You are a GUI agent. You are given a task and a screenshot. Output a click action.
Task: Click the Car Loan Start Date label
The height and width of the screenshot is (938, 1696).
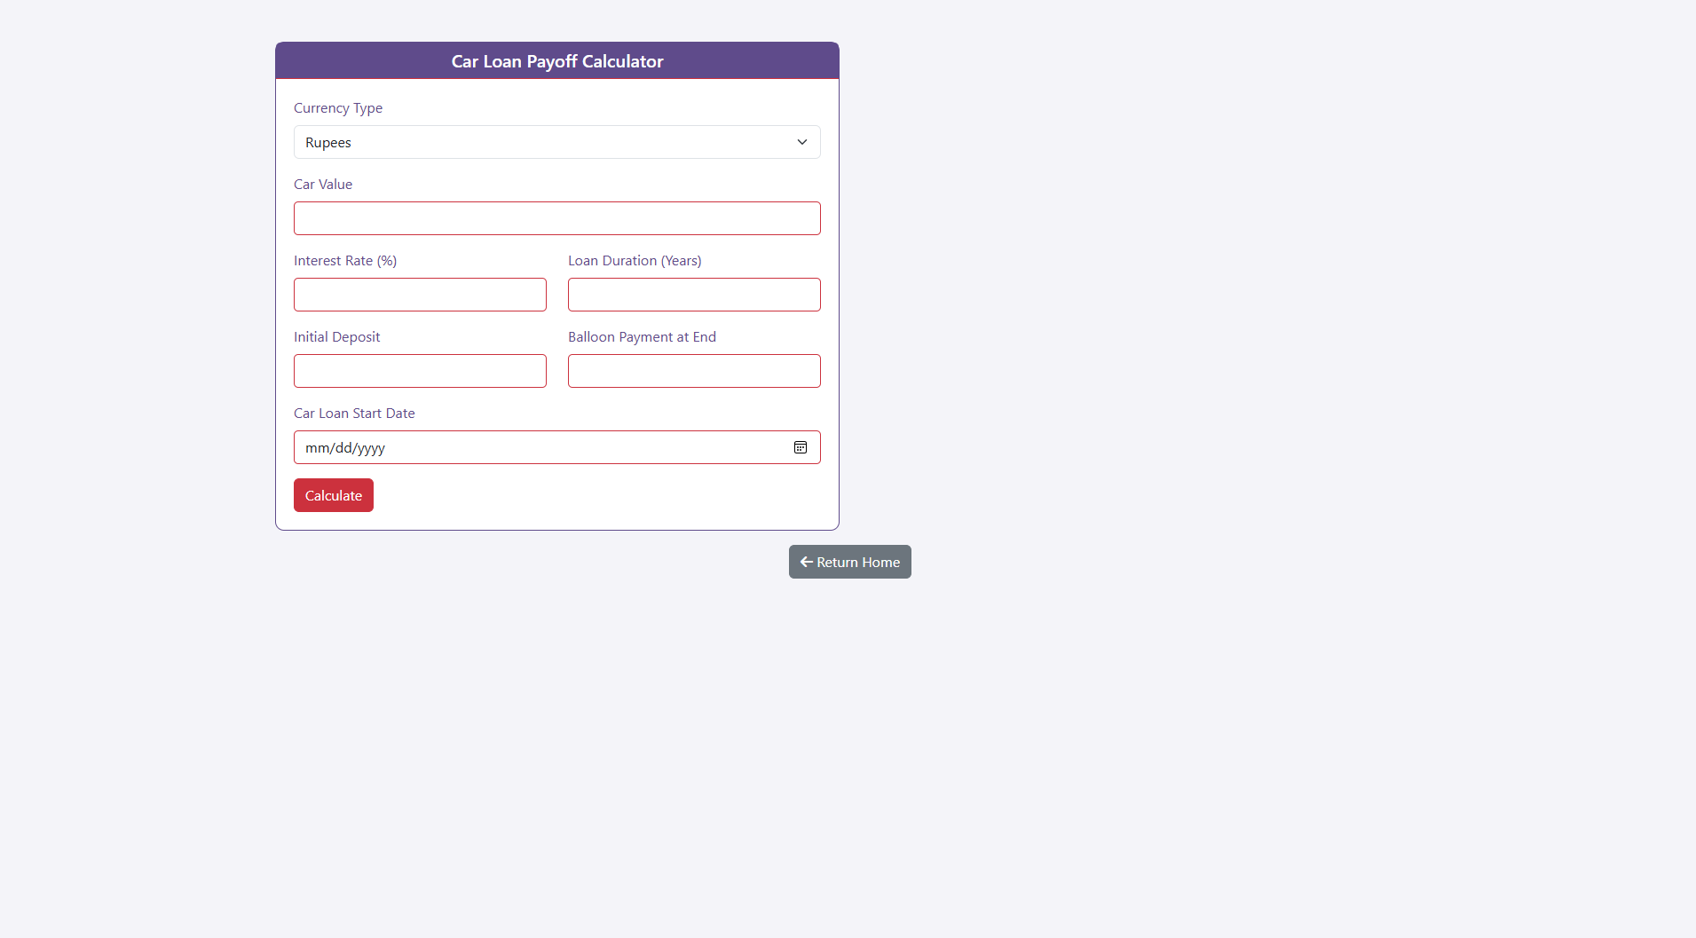[354, 414]
